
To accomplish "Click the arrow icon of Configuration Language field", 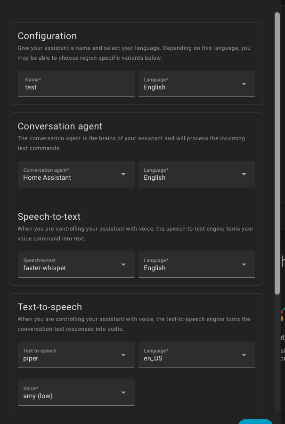I will pyautogui.click(x=244, y=84).
